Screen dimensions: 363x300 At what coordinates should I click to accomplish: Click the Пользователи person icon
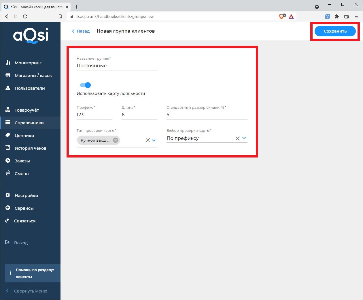pos(8,88)
